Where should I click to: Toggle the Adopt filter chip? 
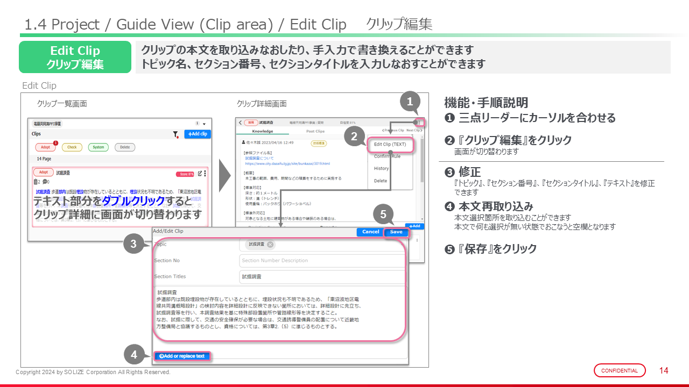(45, 147)
